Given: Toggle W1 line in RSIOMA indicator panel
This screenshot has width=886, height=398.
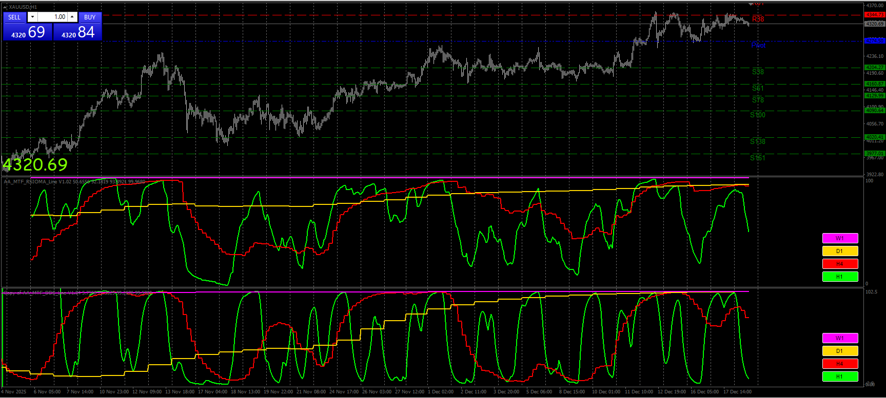Looking at the screenshot, I should pyautogui.click(x=840, y=238).
